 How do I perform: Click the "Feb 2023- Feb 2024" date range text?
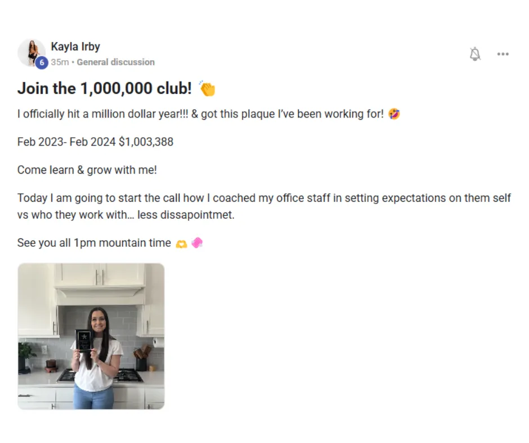click(66, 142)
